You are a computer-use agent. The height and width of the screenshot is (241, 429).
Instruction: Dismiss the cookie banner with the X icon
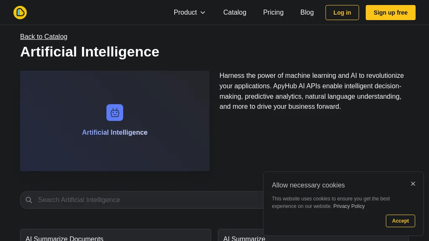point(413,184)
